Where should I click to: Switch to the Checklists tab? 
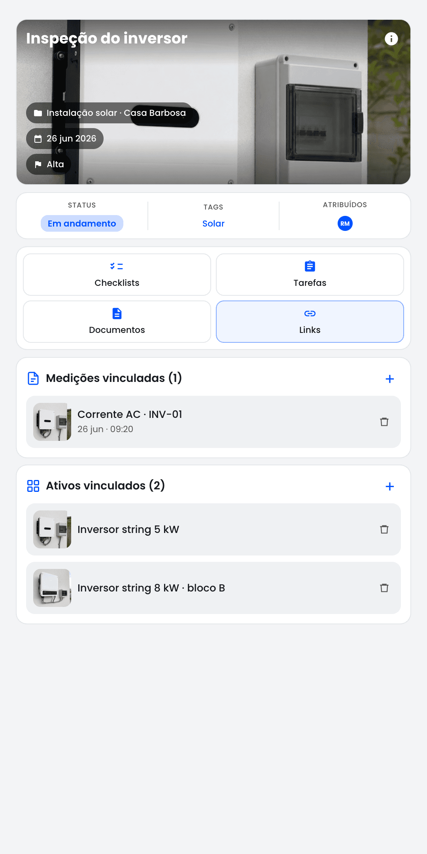coord(117,274)
